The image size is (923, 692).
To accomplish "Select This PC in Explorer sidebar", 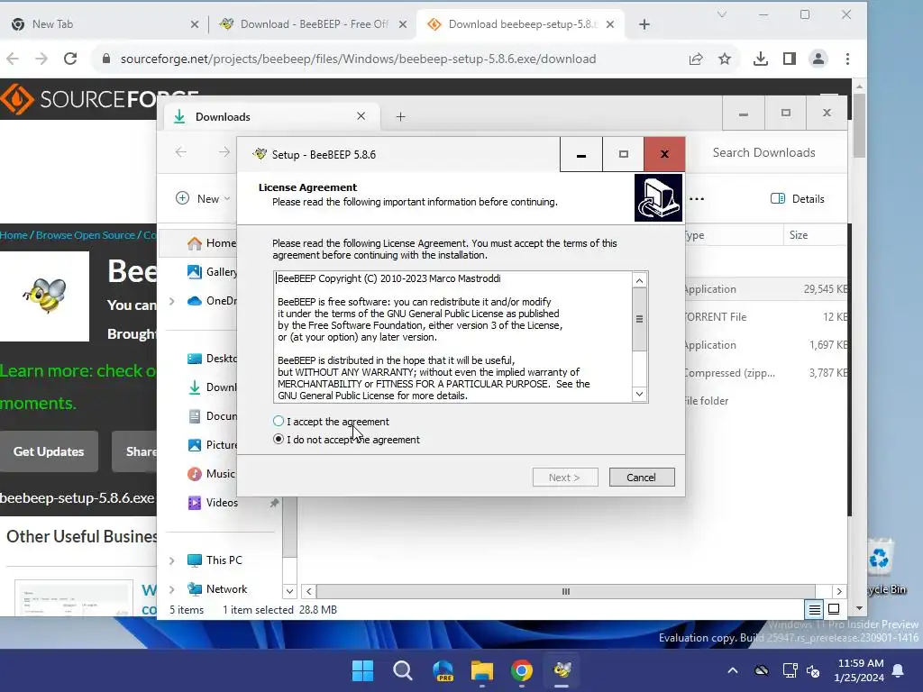I will [x=215, y=560].
